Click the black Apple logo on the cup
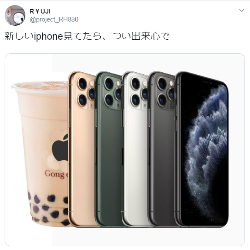Image resolution: width=250 pixels, height=250 pixels. tap(60, 147)
